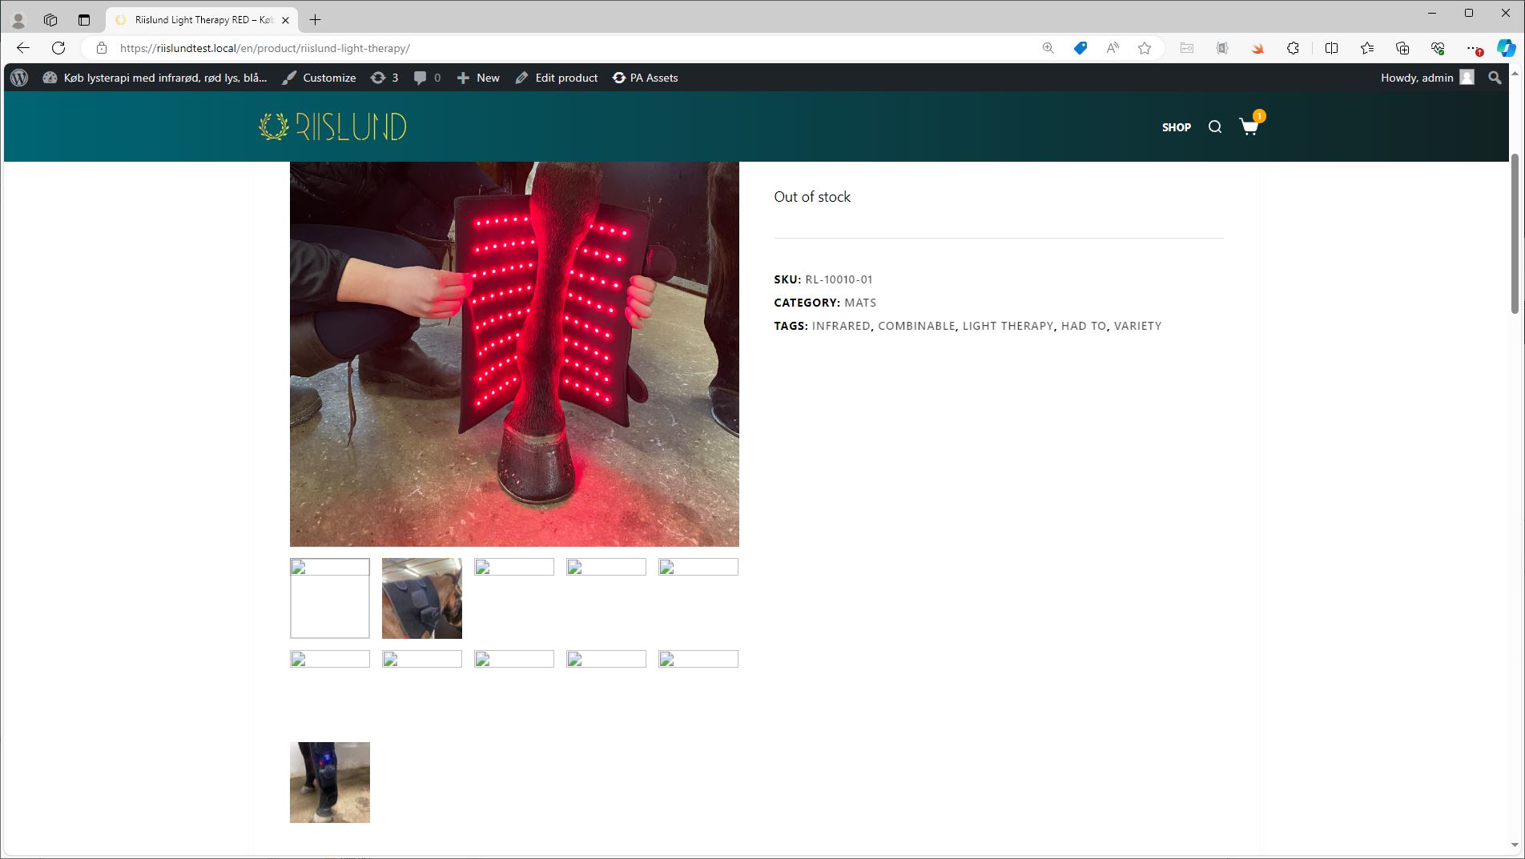This screenshot has height=859, width=1525.
Task: Click the orange swift extension icon
Action: click(1257, 48)
